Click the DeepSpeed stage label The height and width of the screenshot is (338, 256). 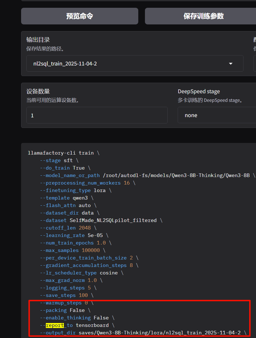point(199,91)
